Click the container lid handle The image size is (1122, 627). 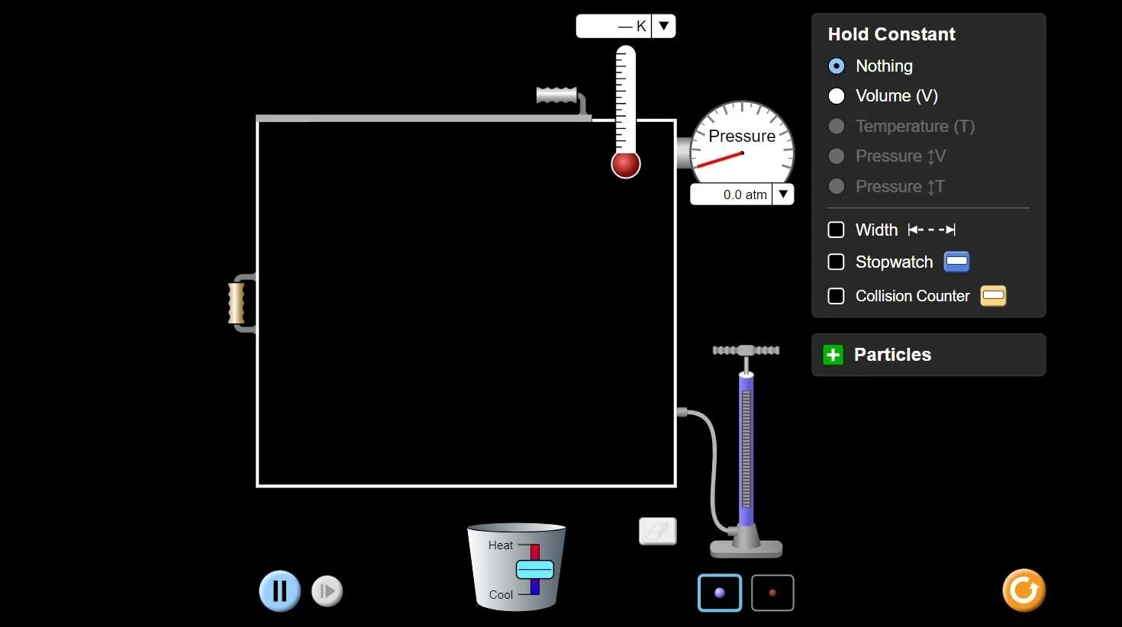click(559, 97)
